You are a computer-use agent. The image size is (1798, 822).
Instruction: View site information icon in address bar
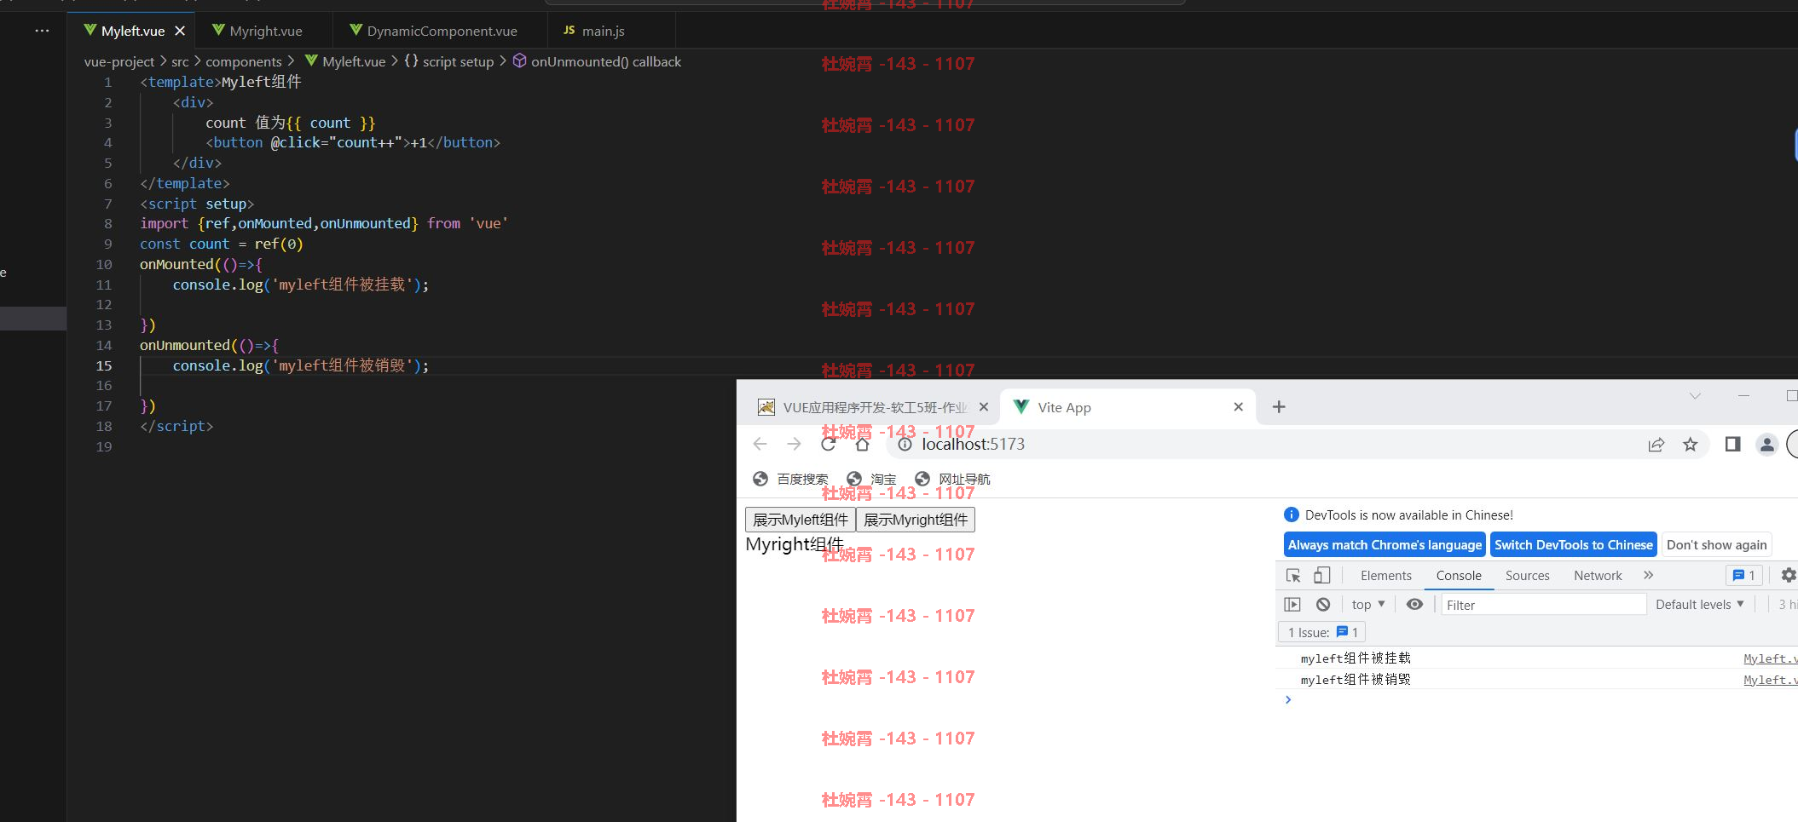coord(905,444)
